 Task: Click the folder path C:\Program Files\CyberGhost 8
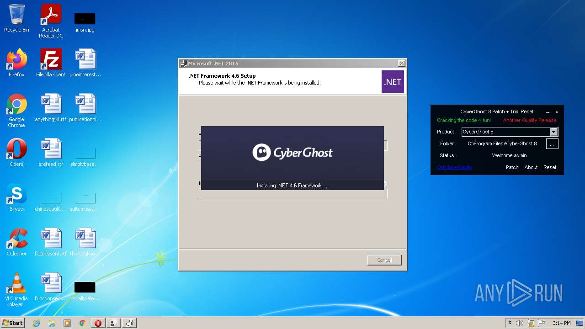pyautogui.click(x=502, y=143)
